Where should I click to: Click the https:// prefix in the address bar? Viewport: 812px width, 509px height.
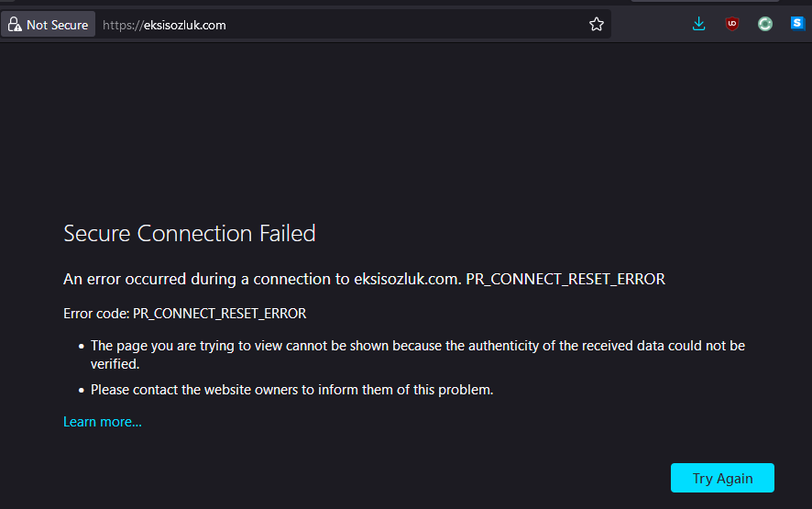122,25
